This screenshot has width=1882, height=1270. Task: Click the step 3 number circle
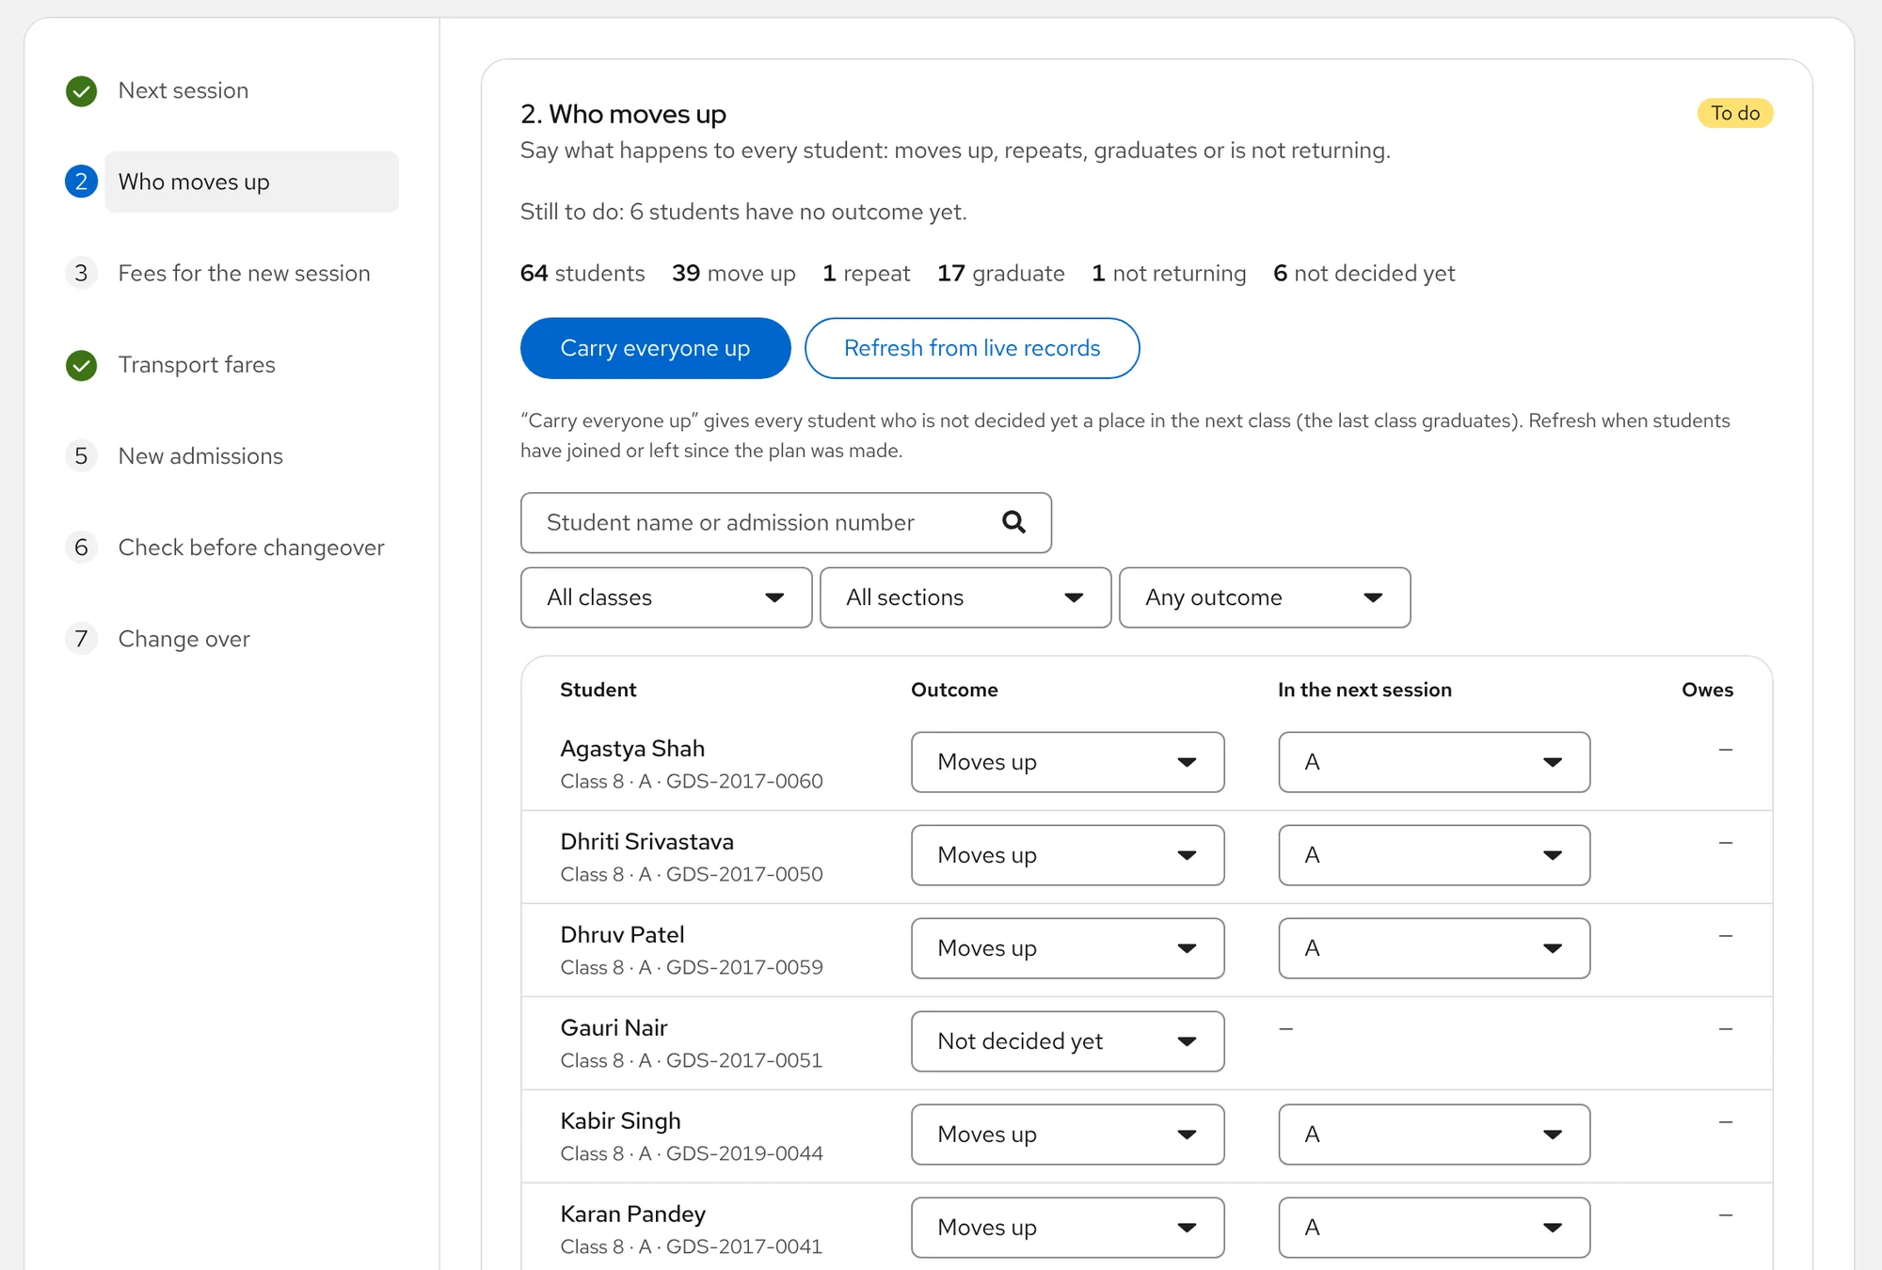[x=82, y=273]
